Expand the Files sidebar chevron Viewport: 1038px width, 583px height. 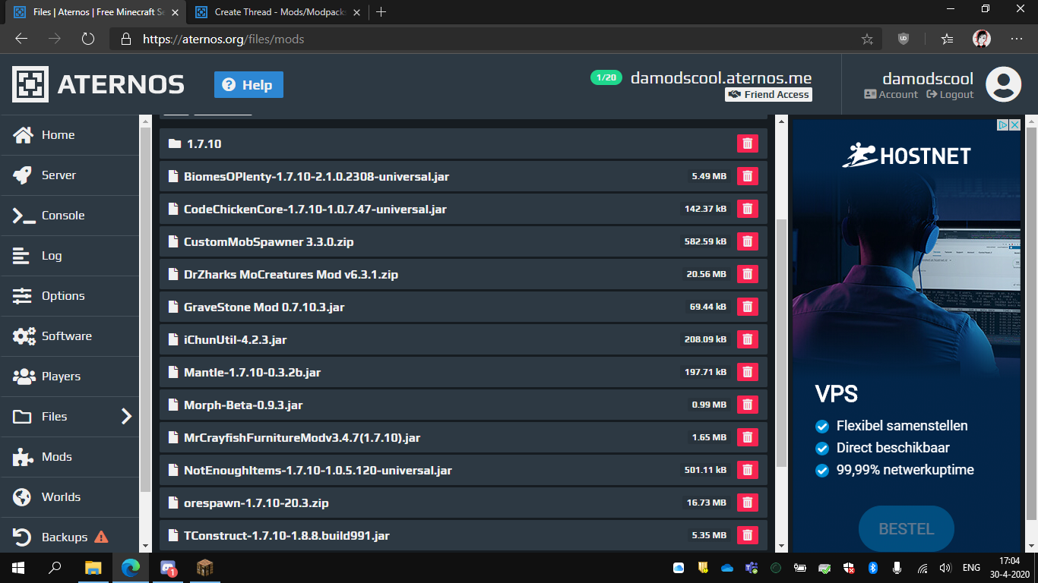pos(127,416)
